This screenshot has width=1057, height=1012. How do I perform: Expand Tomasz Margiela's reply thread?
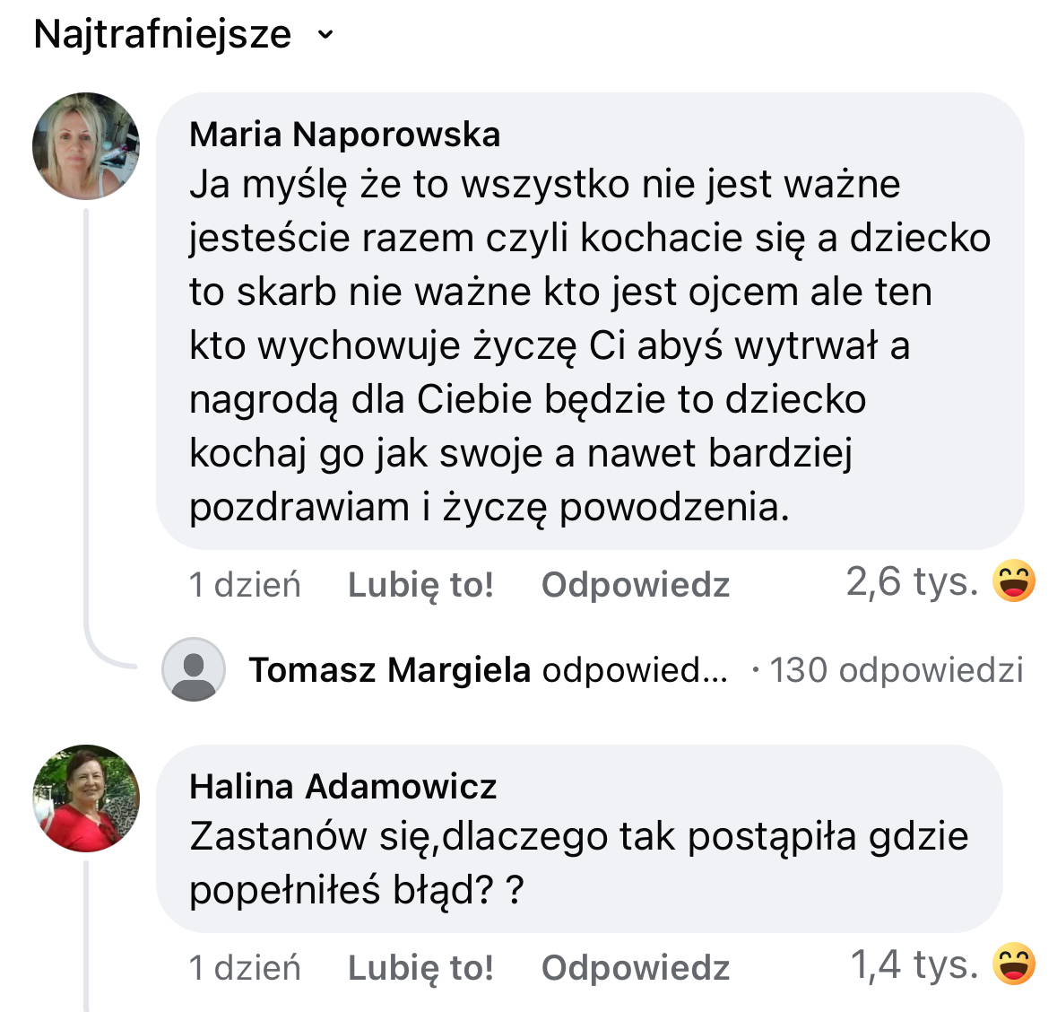(488, 670)
